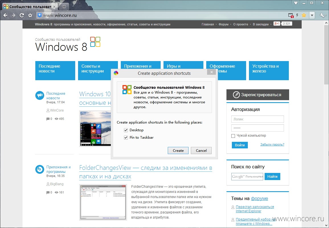The image size is (329, 228).
Task: Click the comments icon in the WinCore post
Action: 48,119
